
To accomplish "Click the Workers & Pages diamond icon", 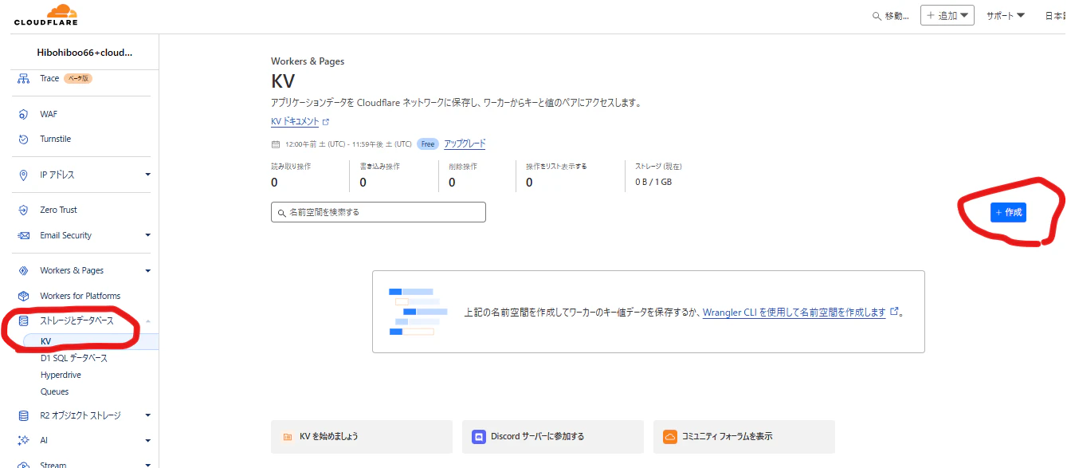I will 23,270.
